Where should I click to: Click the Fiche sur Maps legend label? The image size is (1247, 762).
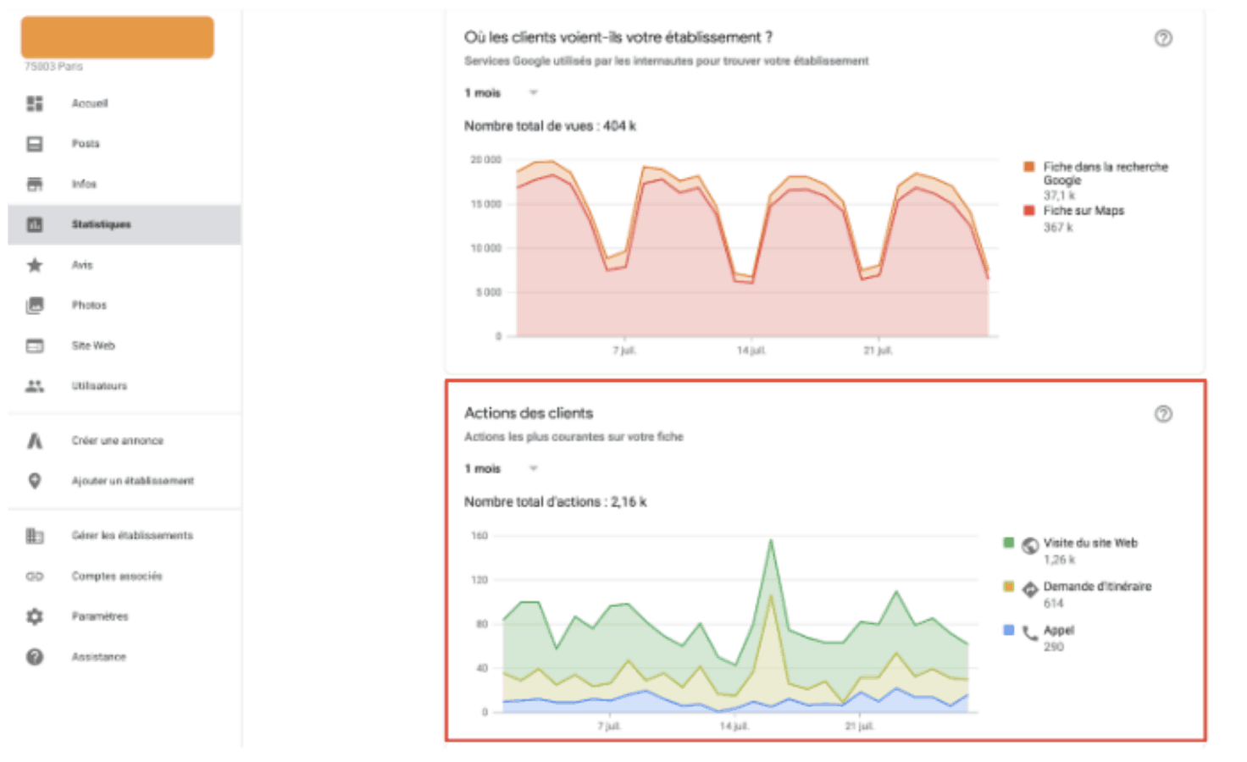click(1084, 211)
